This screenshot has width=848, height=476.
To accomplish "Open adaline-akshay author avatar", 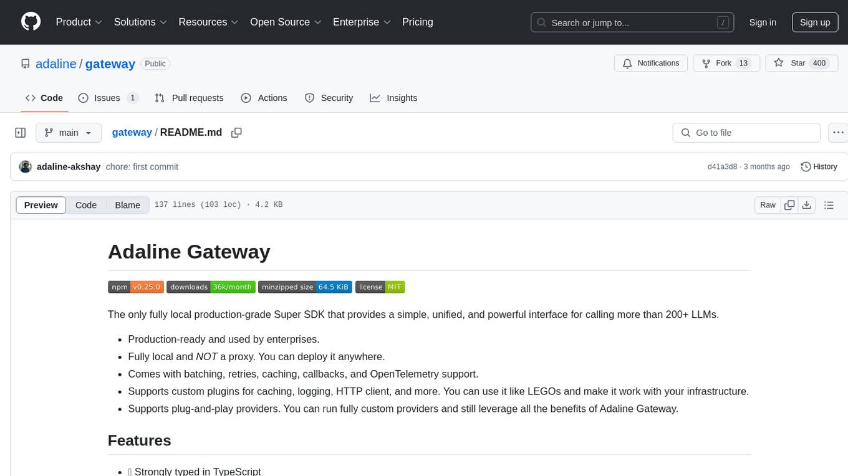I will [26, 166].
